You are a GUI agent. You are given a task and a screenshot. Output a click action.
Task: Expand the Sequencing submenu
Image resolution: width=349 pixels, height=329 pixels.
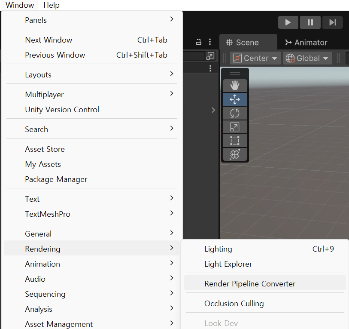coord(92,294)
